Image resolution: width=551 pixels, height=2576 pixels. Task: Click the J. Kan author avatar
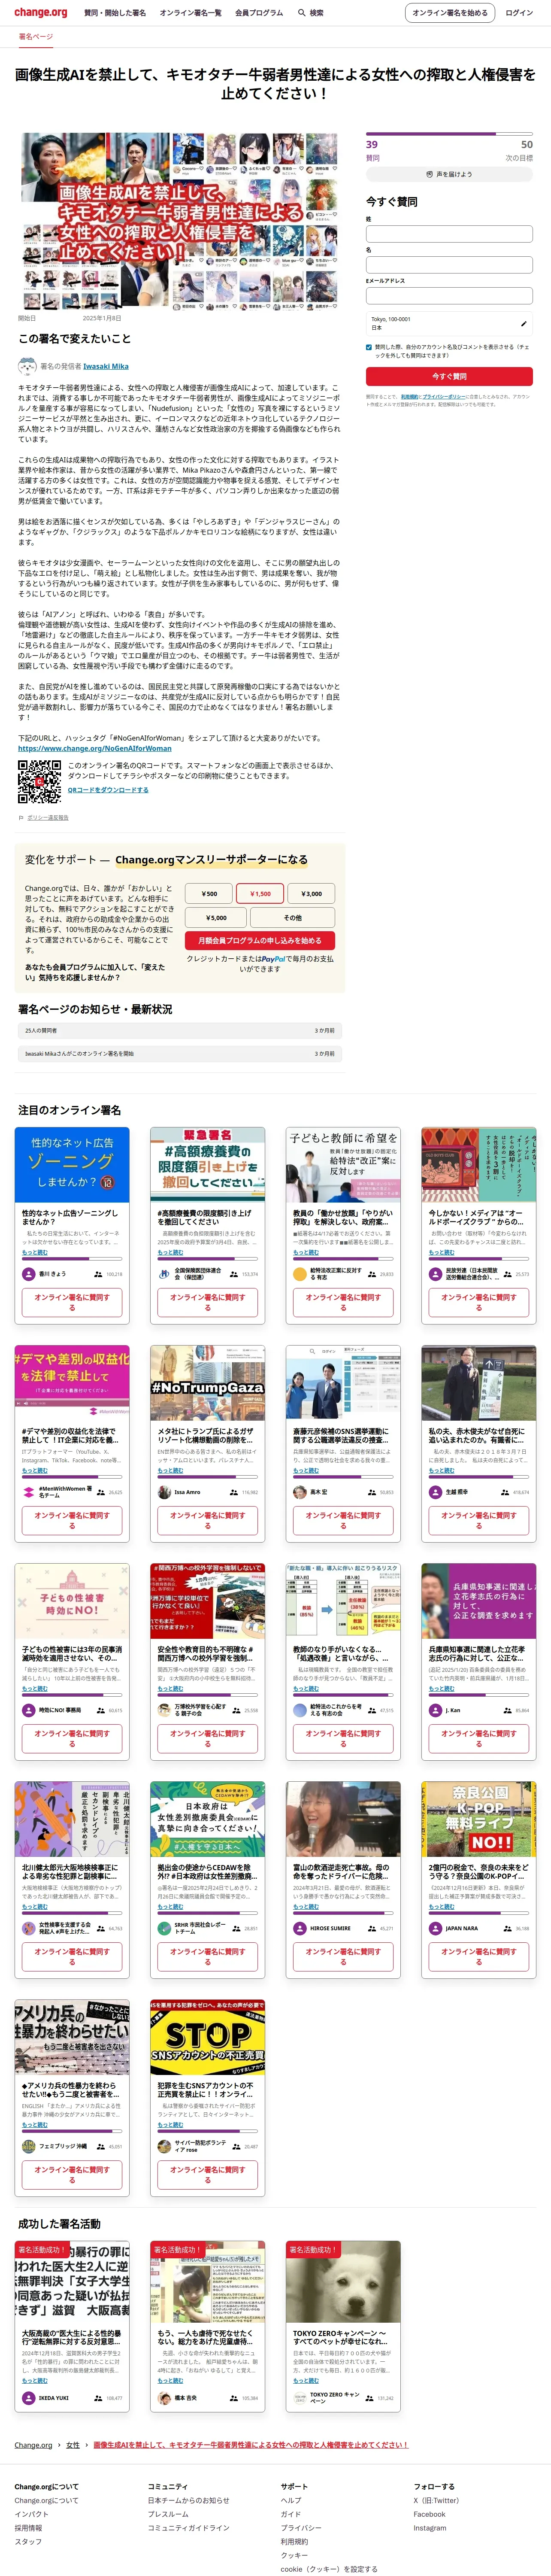(x=435, y=1710)
